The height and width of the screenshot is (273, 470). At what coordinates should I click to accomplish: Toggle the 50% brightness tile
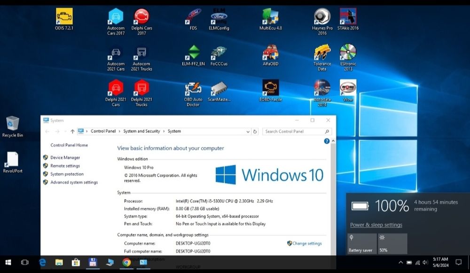pos(392,243)
